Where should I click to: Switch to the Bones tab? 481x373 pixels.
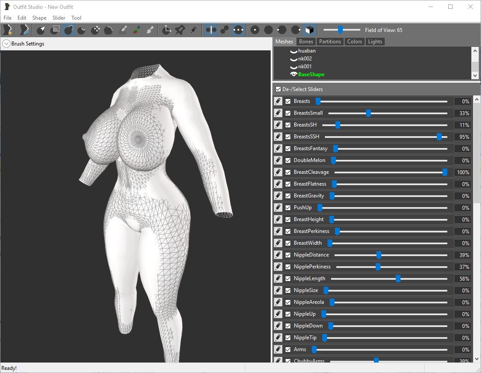click(306, 42)
